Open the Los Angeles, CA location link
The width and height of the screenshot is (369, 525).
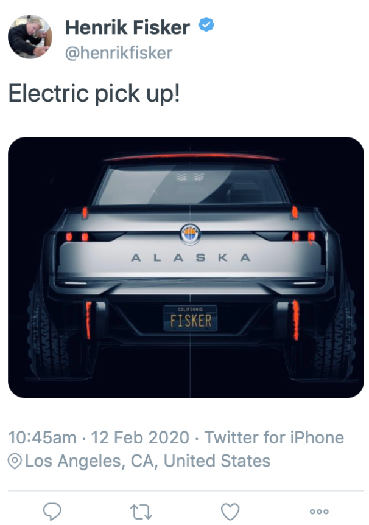147,461
